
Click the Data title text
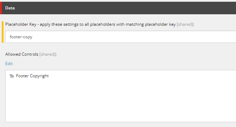pyautogui.click(x=10, y=8)
